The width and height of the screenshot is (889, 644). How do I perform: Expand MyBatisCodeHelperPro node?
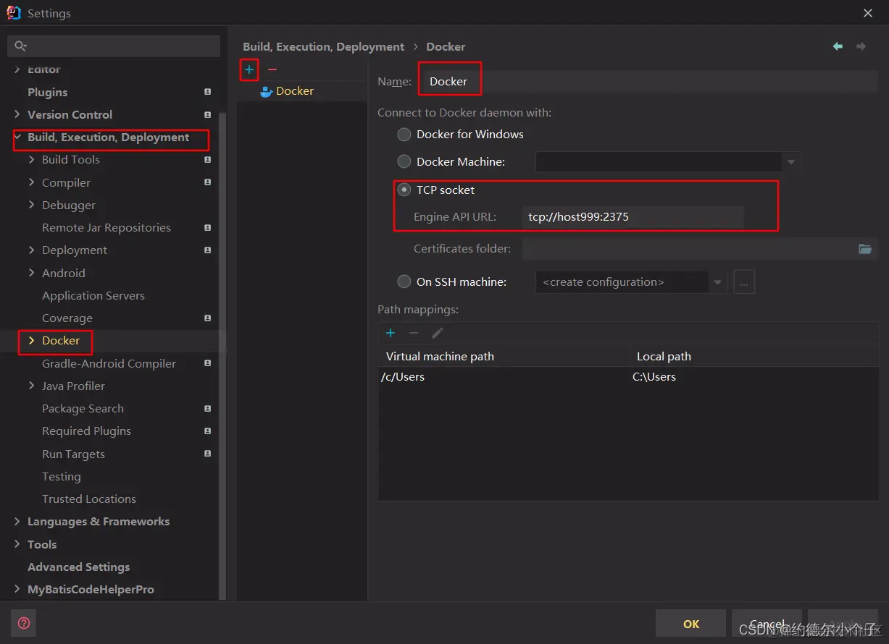[x=17, y=589]
